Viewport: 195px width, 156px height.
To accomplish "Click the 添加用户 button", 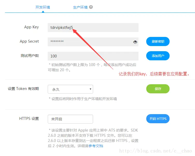I will 158,56.
